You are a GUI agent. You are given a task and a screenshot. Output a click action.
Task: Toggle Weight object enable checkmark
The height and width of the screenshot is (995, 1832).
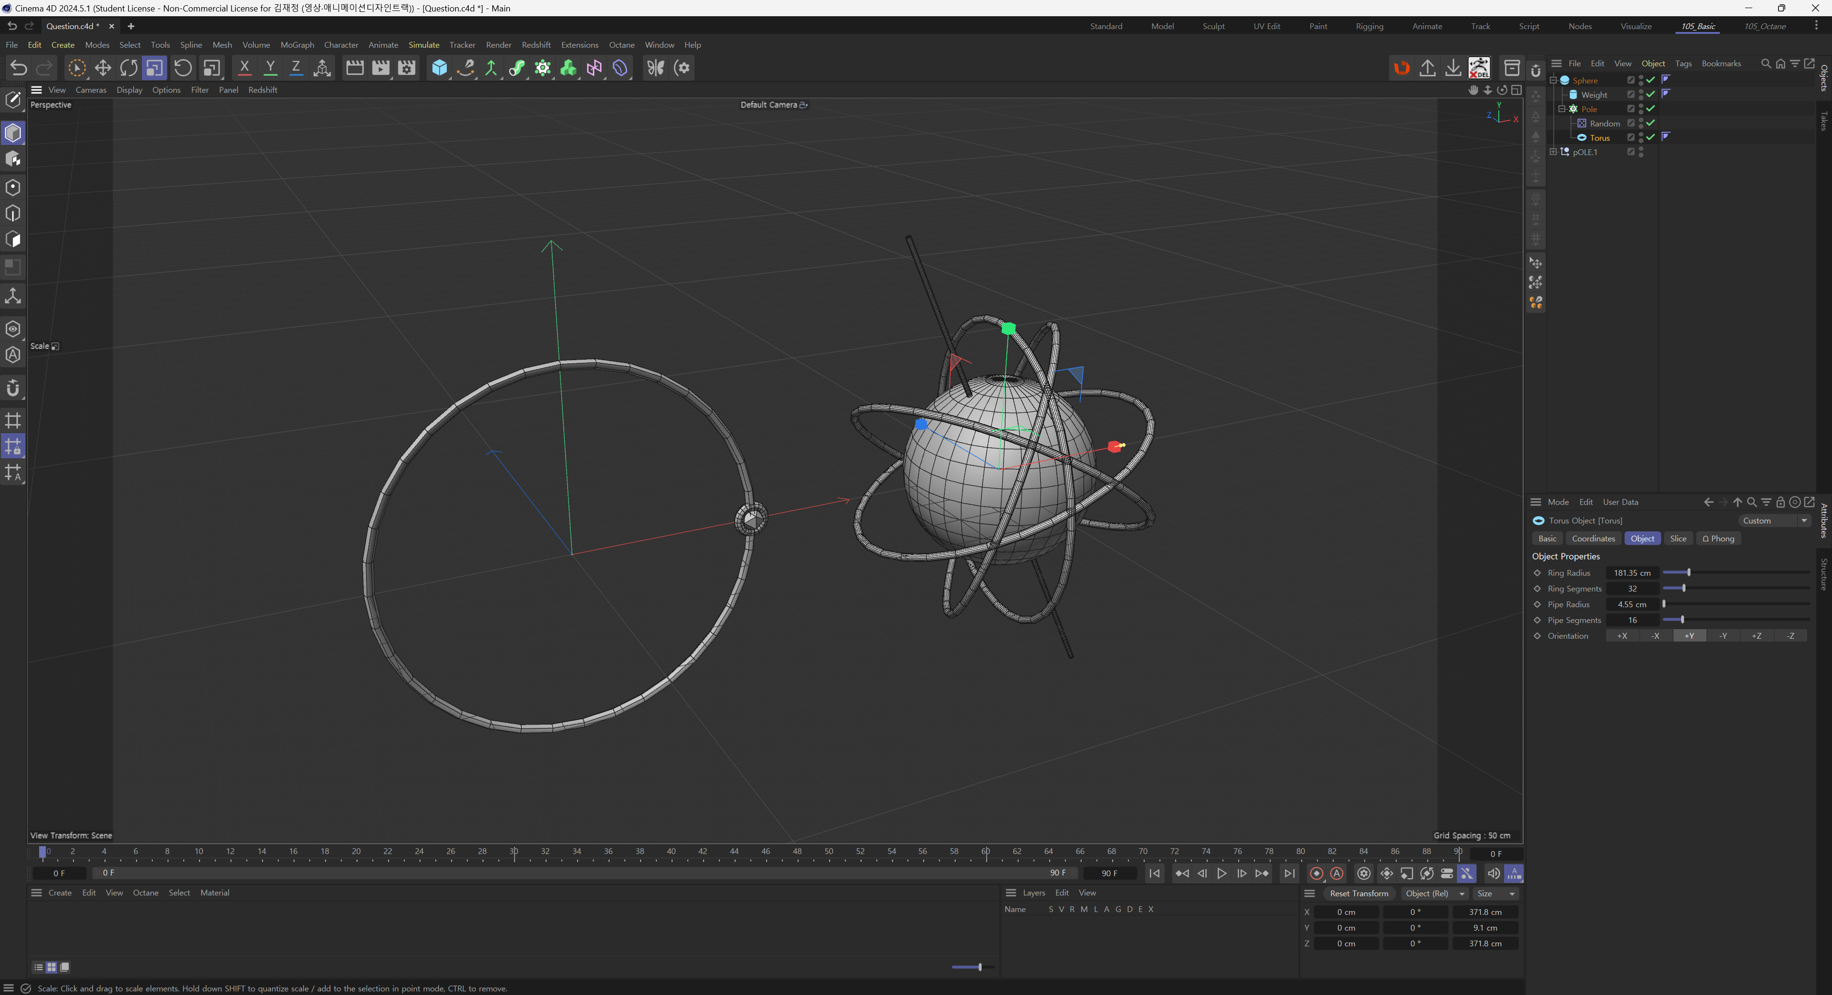click(1651, 94)
